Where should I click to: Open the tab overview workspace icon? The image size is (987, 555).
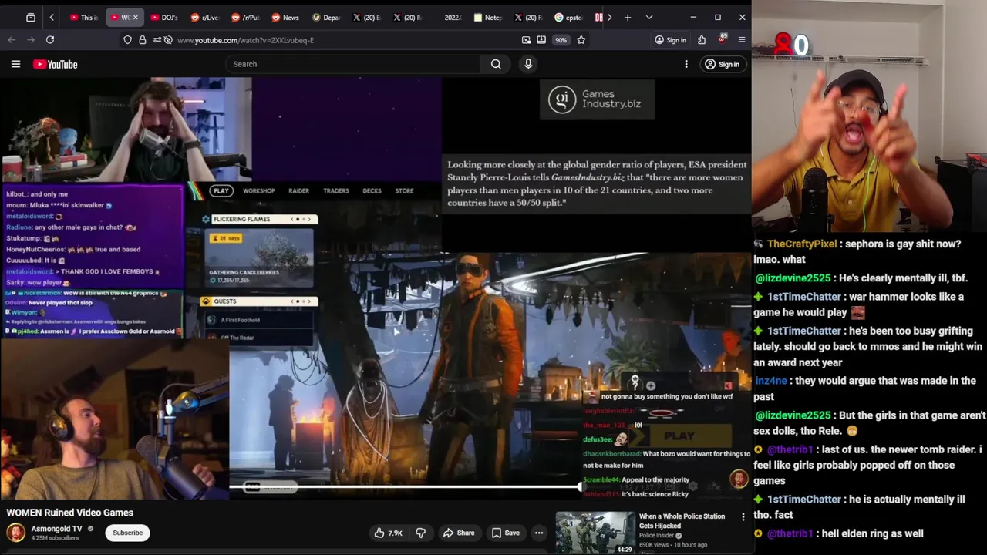(x=31, y=17)
